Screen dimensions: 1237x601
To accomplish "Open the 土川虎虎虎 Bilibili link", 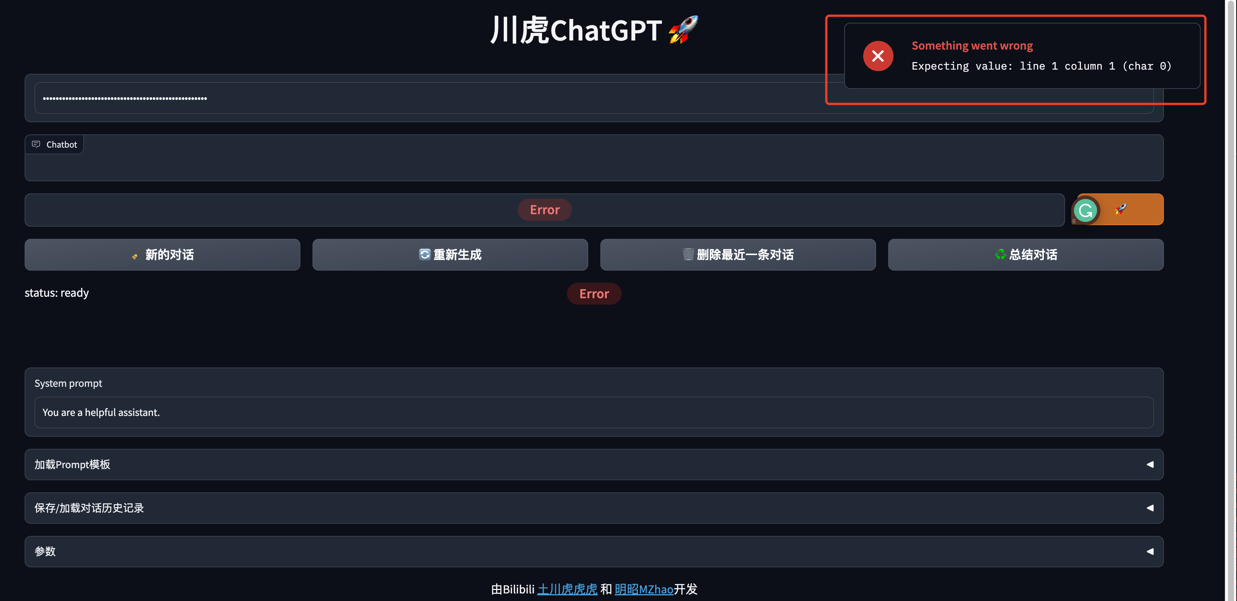I will (567, 589).
